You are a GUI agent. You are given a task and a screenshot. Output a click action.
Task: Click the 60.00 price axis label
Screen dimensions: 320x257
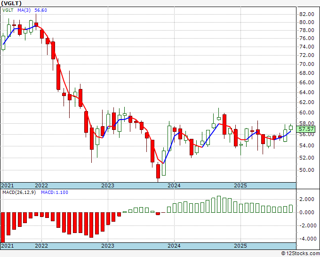tap(306, 112)
